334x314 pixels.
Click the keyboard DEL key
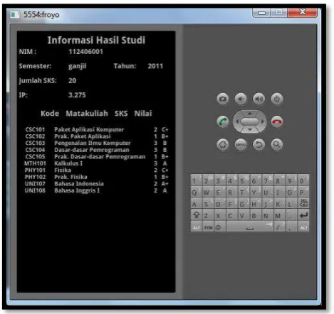coord(303,204)
